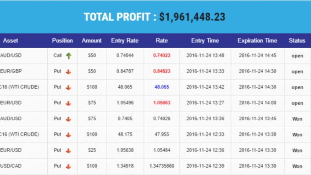Click entry time 2016-11-24 13:33

(x=205, y=71)
